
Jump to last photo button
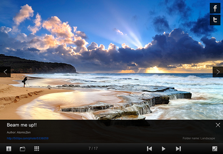178,149
